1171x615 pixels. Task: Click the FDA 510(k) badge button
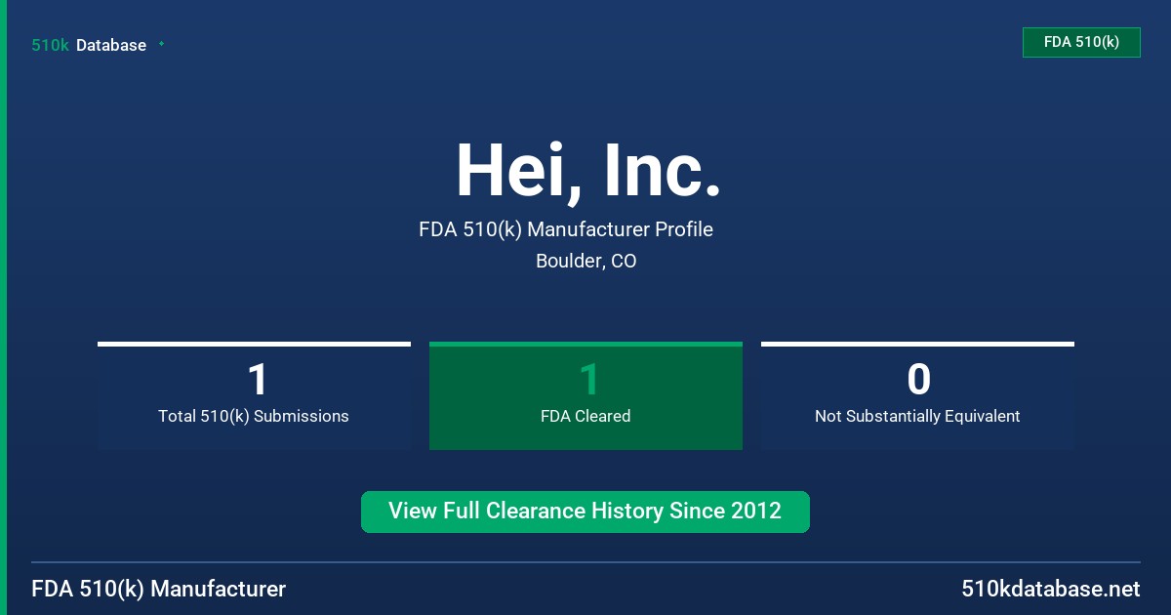[1081, 42]
